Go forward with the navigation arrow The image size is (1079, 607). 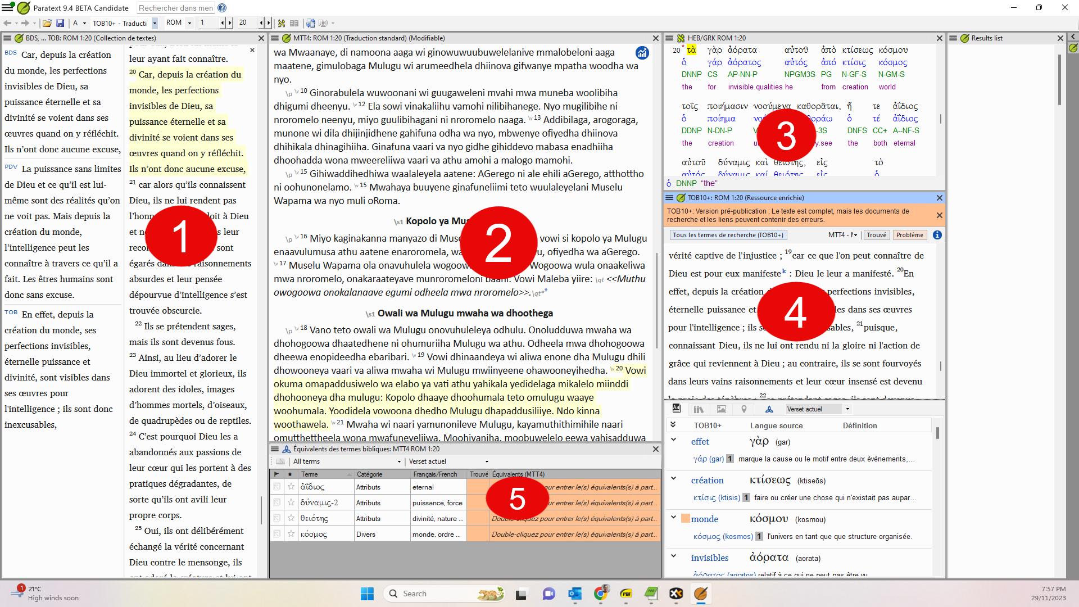click(x=25, y=23)
